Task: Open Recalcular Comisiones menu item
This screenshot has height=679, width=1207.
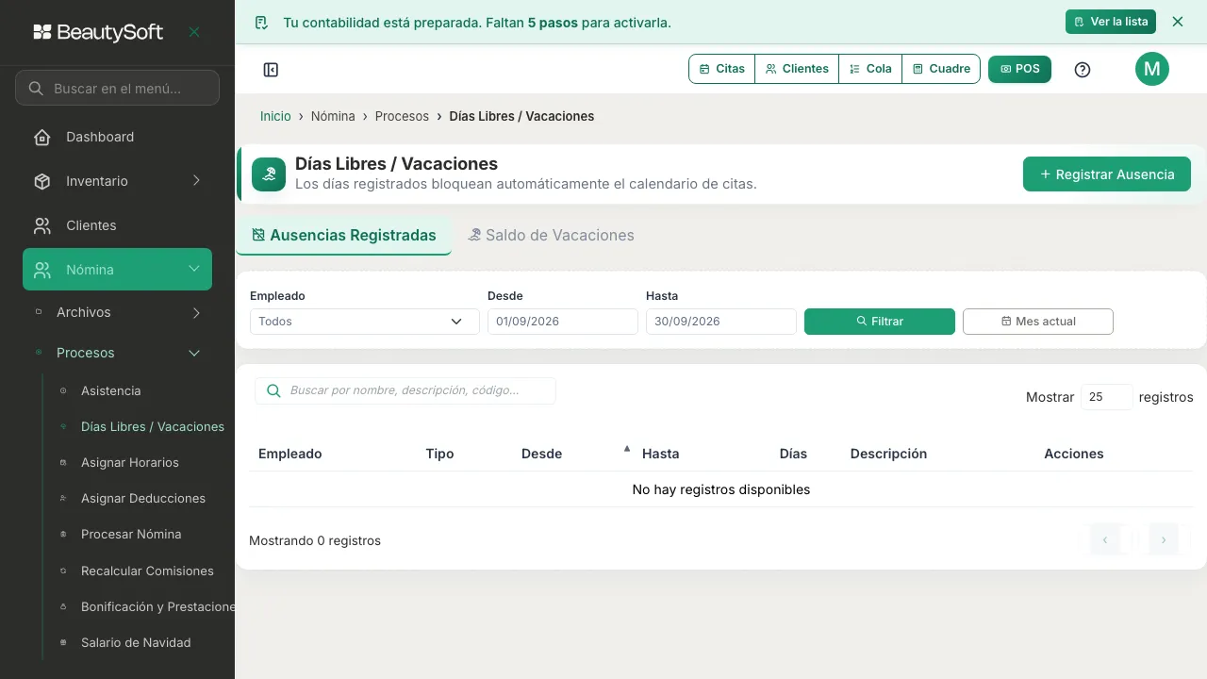Action: click(x=147, y=571)
